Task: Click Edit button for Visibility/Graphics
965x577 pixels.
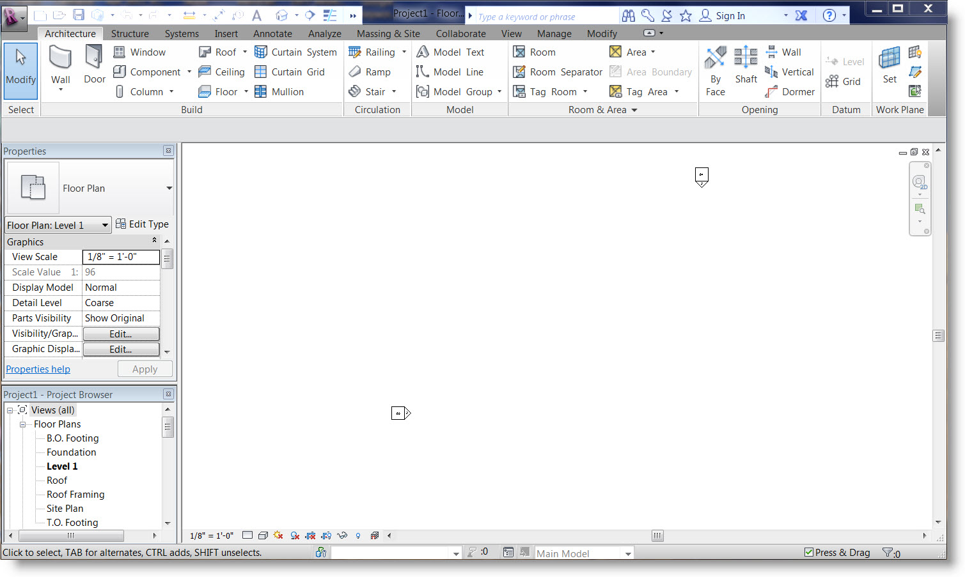Action: [x=121, y=334]
